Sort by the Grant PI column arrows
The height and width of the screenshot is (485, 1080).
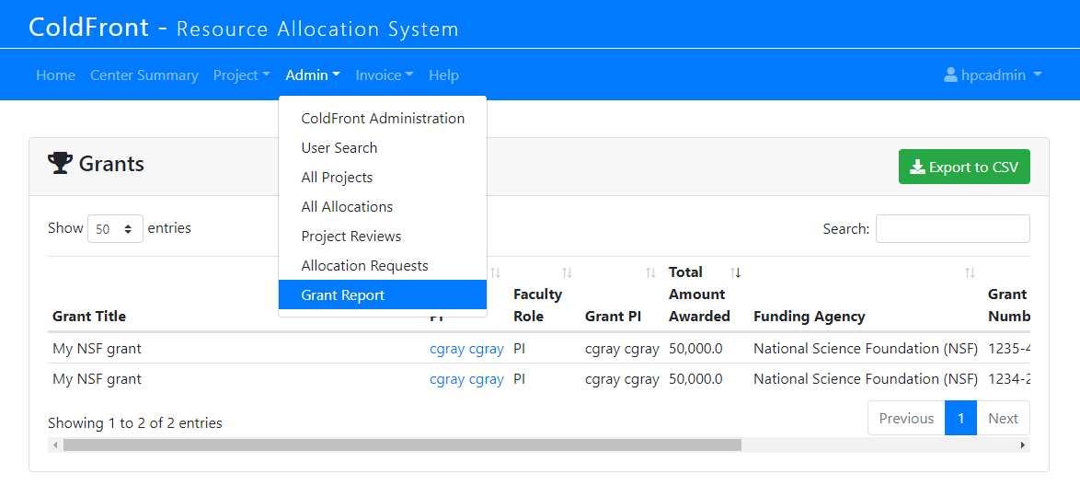pos(650,272)
